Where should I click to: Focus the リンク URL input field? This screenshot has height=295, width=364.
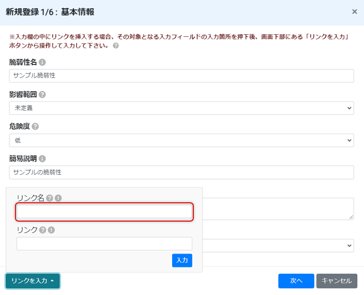105,244
